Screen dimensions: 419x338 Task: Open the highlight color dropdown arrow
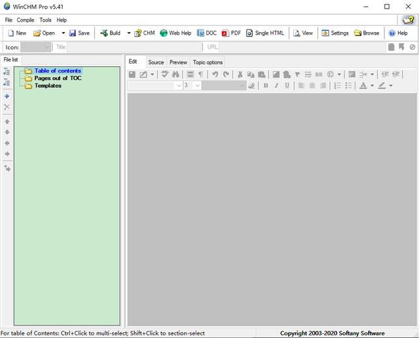(x=391, y=86)
